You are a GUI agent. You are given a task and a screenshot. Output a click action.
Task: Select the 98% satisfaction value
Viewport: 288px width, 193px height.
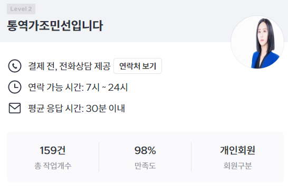point(145,150)
